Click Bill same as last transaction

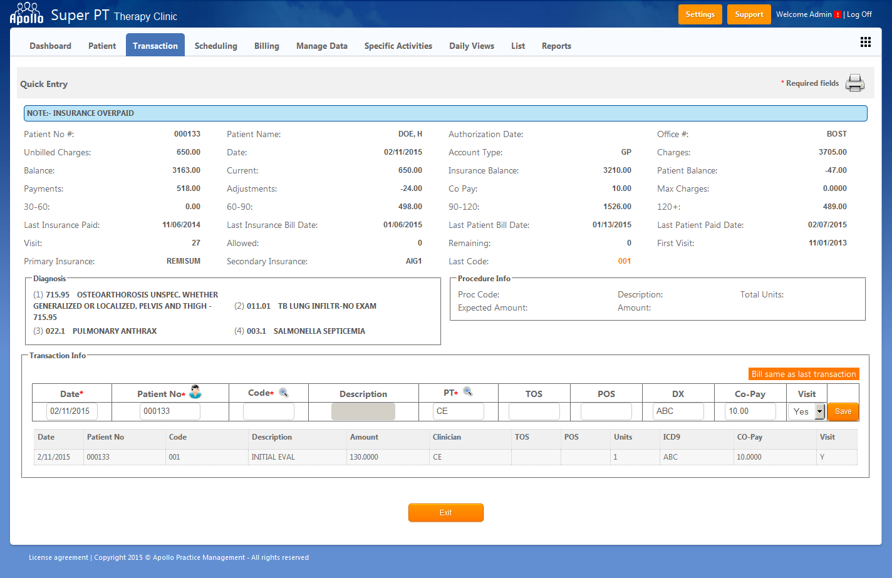click(804, 374)
